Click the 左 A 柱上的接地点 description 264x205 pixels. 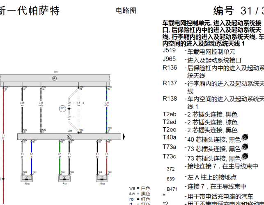point(212,177)
